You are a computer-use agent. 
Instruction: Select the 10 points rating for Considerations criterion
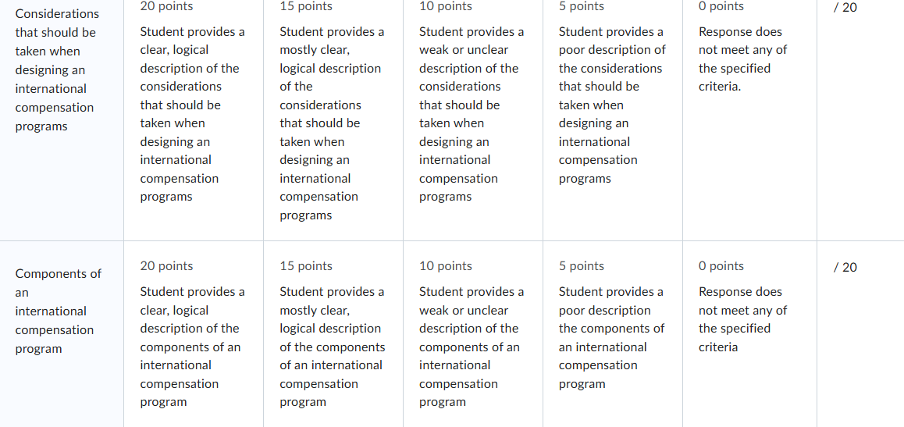[x=473, y=120]
